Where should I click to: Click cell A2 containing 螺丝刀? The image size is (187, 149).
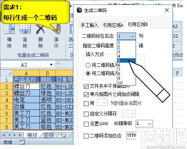(x=26, y=86)
